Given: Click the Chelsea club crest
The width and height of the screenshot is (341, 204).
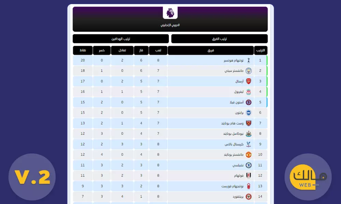Looking at the screenshot, I should (x=248, y=165).
